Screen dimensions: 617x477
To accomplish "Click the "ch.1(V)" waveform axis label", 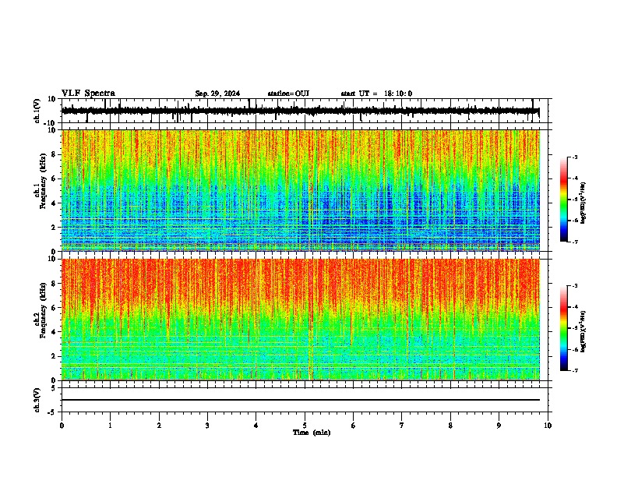I will 37,111.
